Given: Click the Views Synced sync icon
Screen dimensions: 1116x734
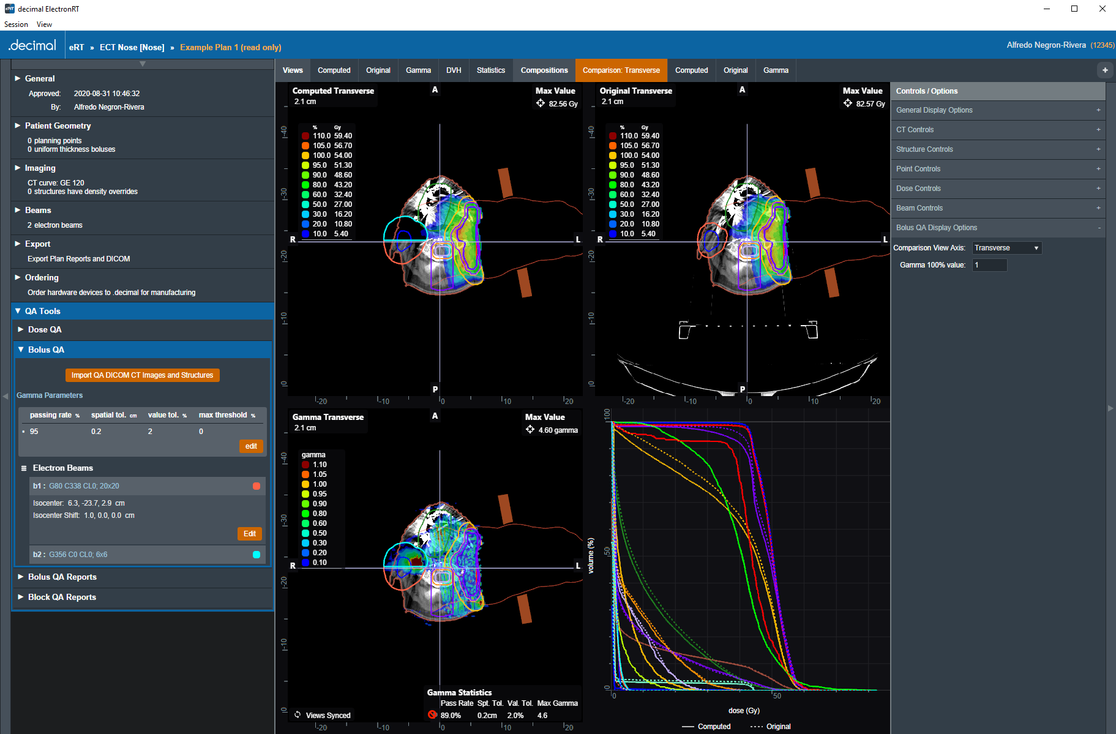Looking at the screenshot, I should (x=298, y=714).
